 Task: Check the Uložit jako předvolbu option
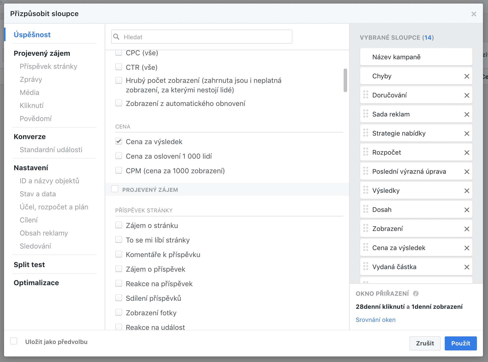14,341
